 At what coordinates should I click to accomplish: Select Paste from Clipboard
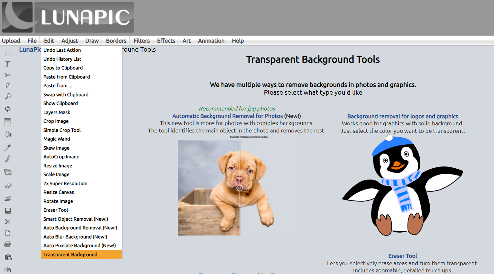82,77
